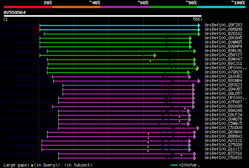Click the short green bar for Q56YZ7
This screenshot has height=168, width=249.
point(97,56)
